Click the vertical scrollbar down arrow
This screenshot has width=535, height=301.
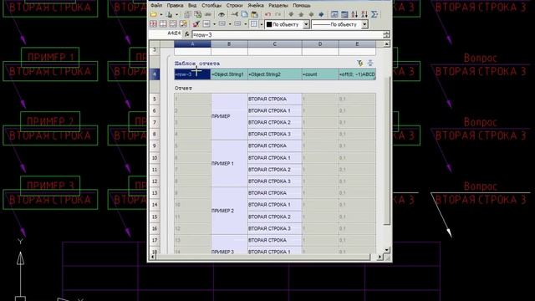point(386,250)
